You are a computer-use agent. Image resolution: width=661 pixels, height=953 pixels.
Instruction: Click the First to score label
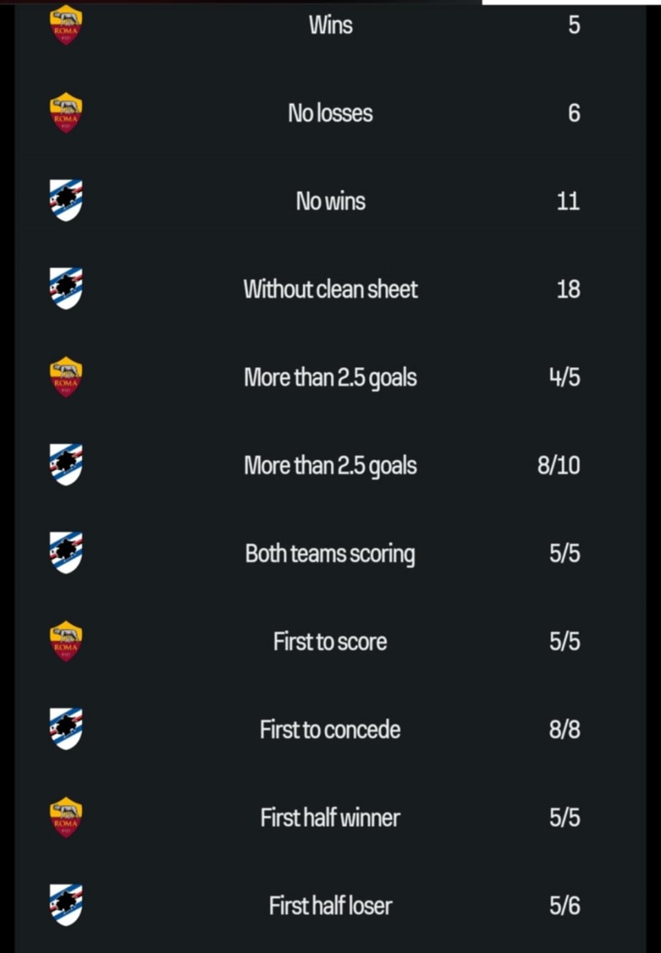(x=330, y=642)
